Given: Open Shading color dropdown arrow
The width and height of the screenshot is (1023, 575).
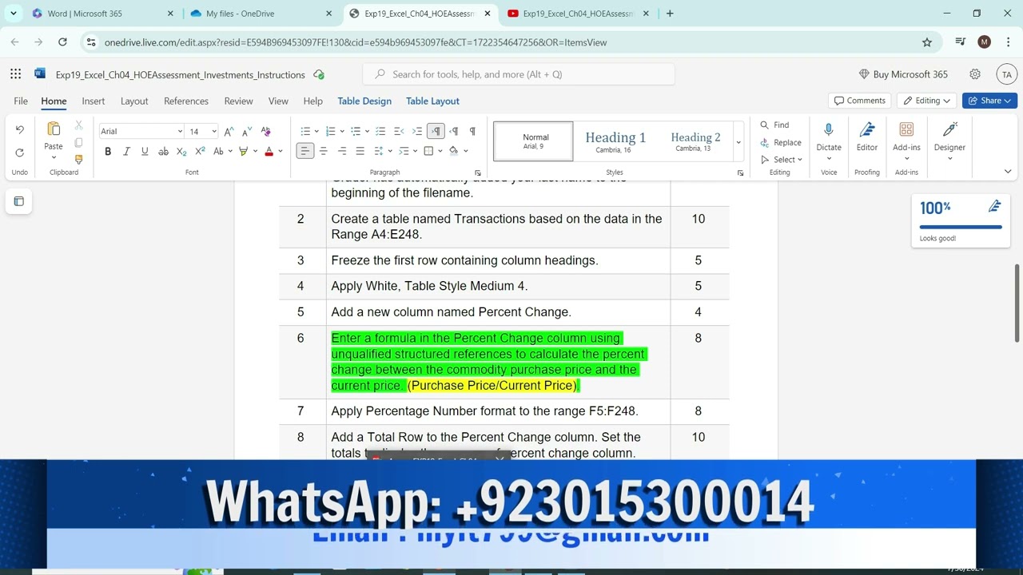Looking at the screenshot, I should click(x=465, y=151).
